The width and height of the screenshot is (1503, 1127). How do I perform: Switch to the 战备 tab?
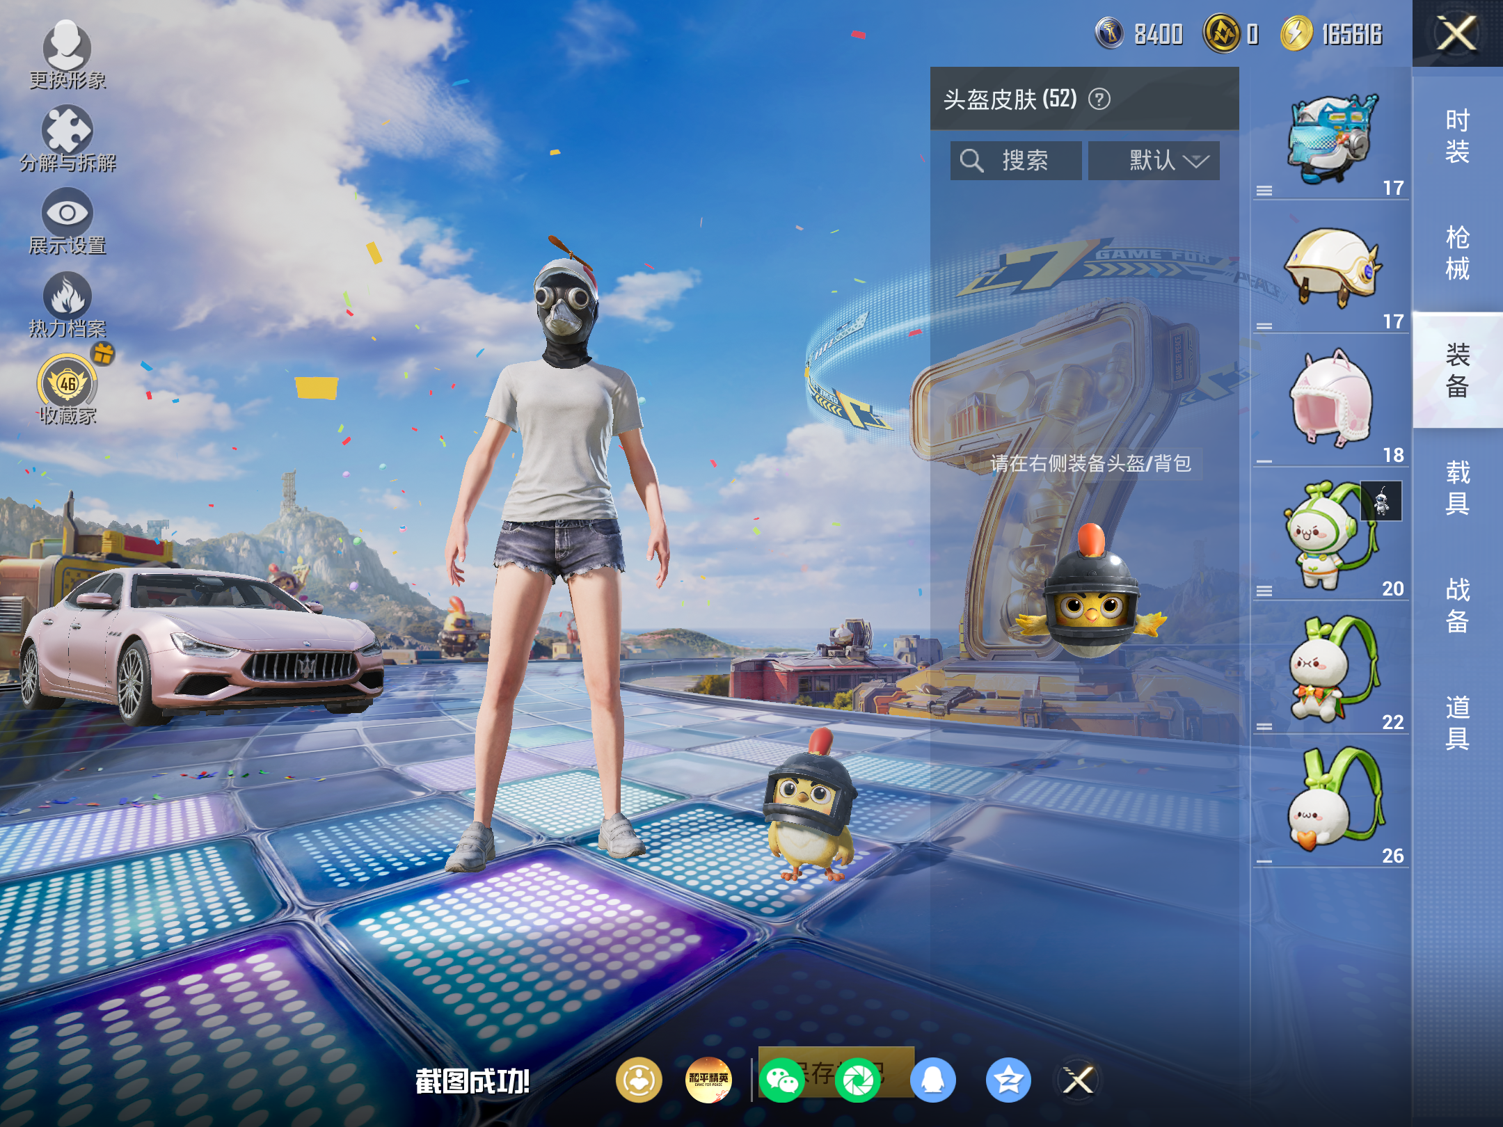[x=1458, y=605]
